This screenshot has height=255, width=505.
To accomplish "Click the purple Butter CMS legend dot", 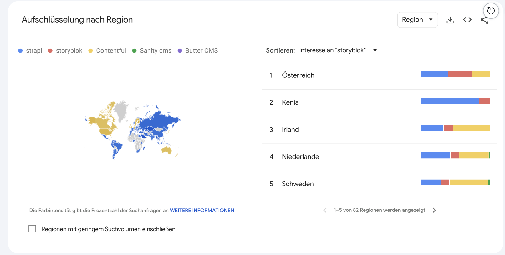I will point(180,51).
